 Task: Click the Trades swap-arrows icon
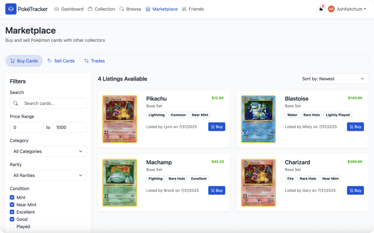coord(86,61)
